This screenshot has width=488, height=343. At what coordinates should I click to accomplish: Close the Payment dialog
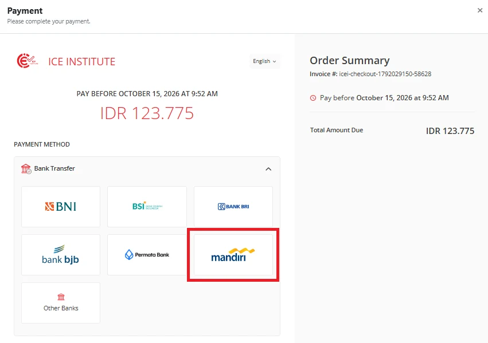point(480,10)
